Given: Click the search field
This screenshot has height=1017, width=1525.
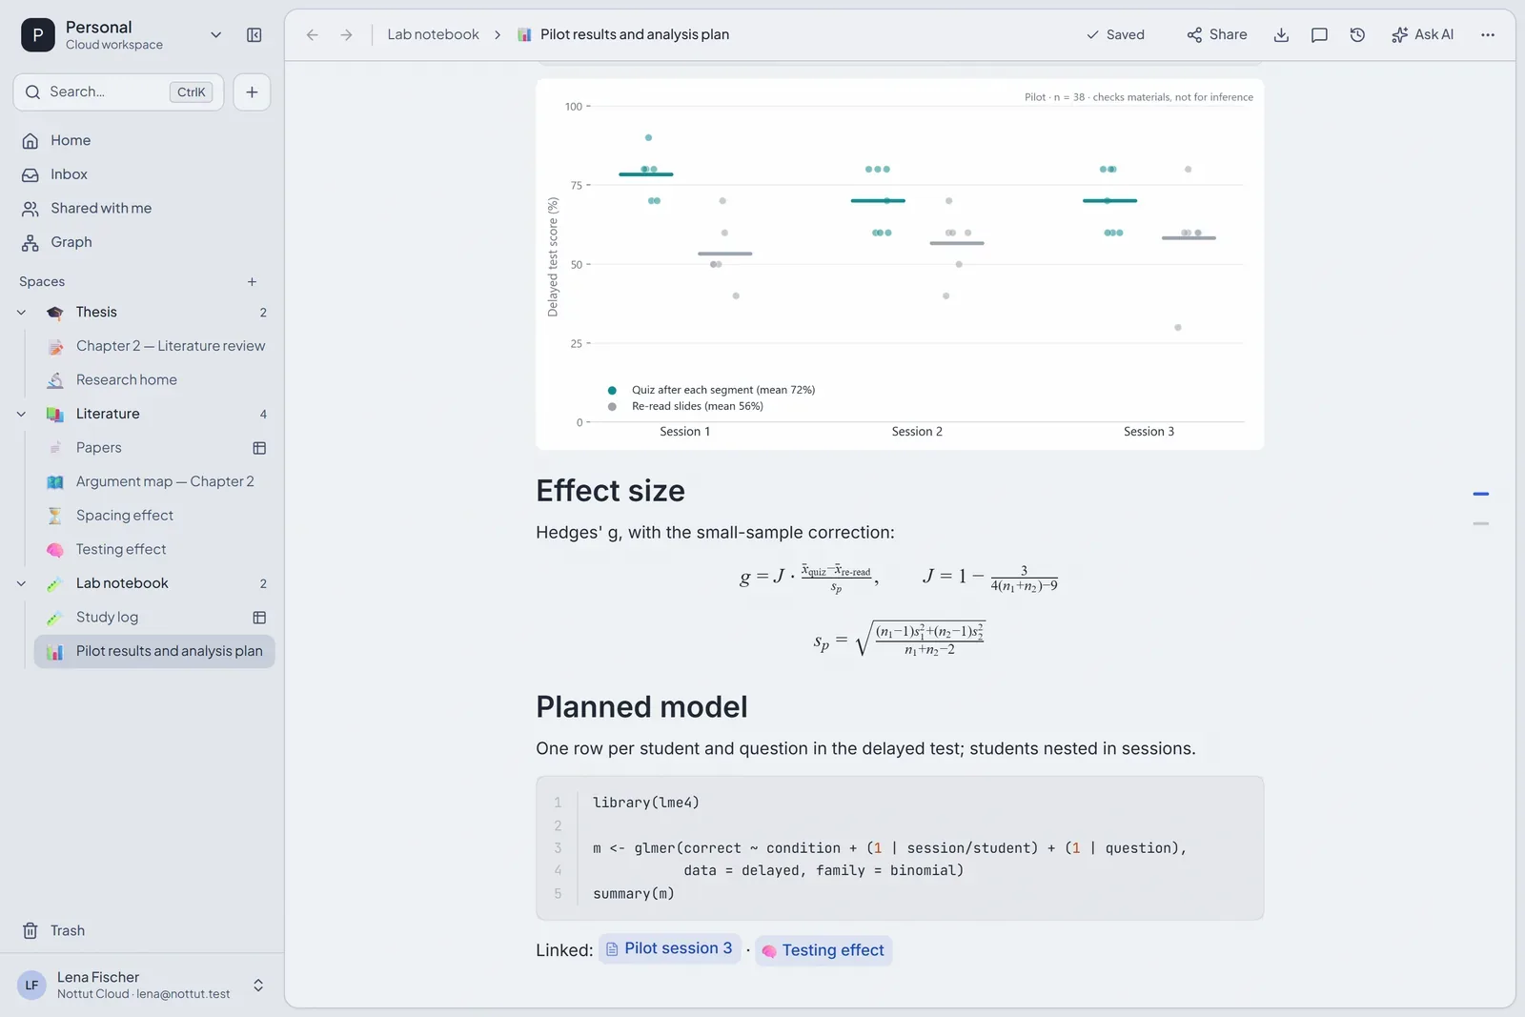Looking at the screenshot, I should click(x=118, y=92).
